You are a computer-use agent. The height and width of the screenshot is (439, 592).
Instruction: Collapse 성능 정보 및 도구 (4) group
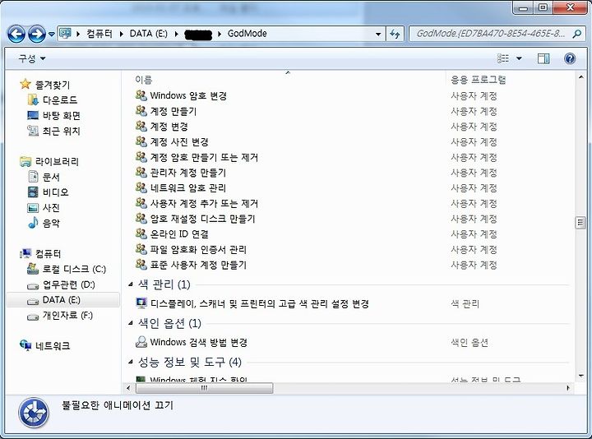click(131, 362)
